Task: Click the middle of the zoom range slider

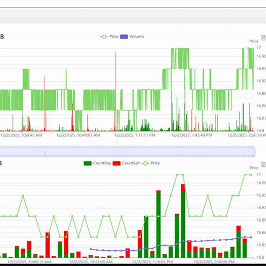Action: (x=128, y=153)
